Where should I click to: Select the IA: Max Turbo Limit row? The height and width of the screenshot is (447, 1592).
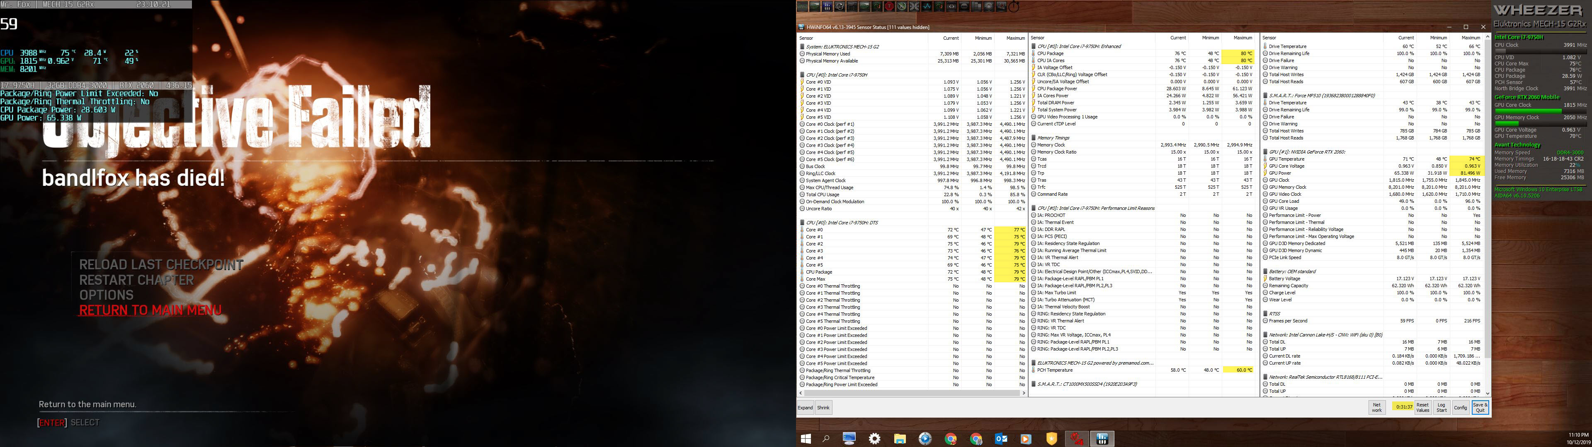point(1143,293)
